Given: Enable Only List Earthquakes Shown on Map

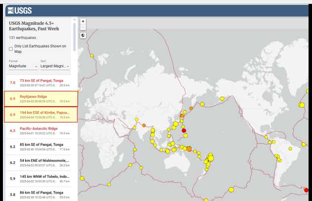Looking at the screenshot, I should [11, 49].
